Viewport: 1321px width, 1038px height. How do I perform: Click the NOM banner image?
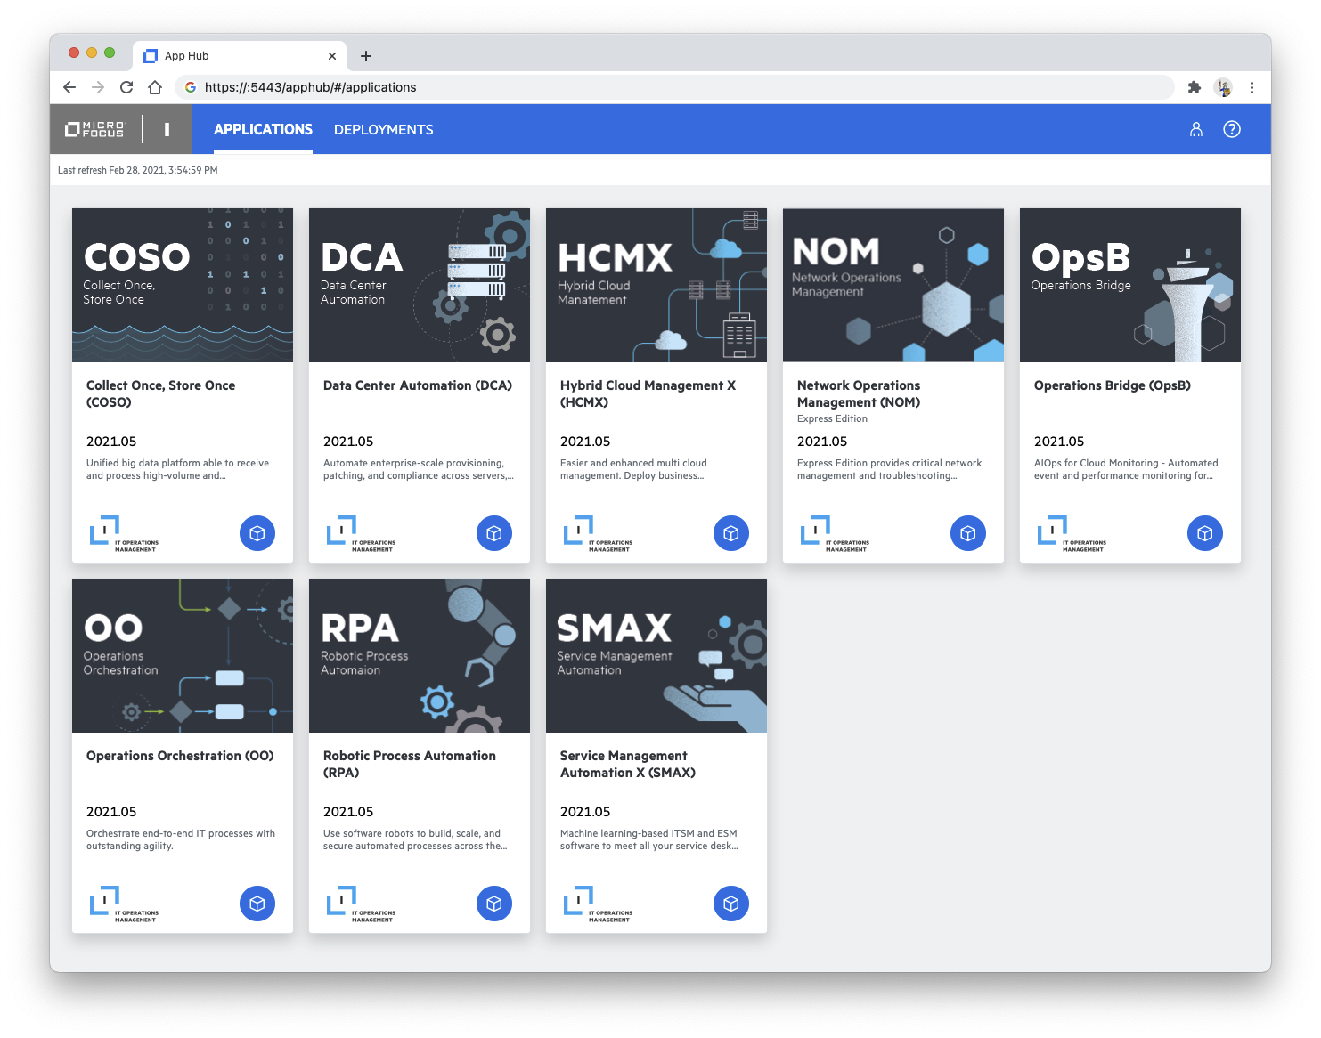pos(893,285)
